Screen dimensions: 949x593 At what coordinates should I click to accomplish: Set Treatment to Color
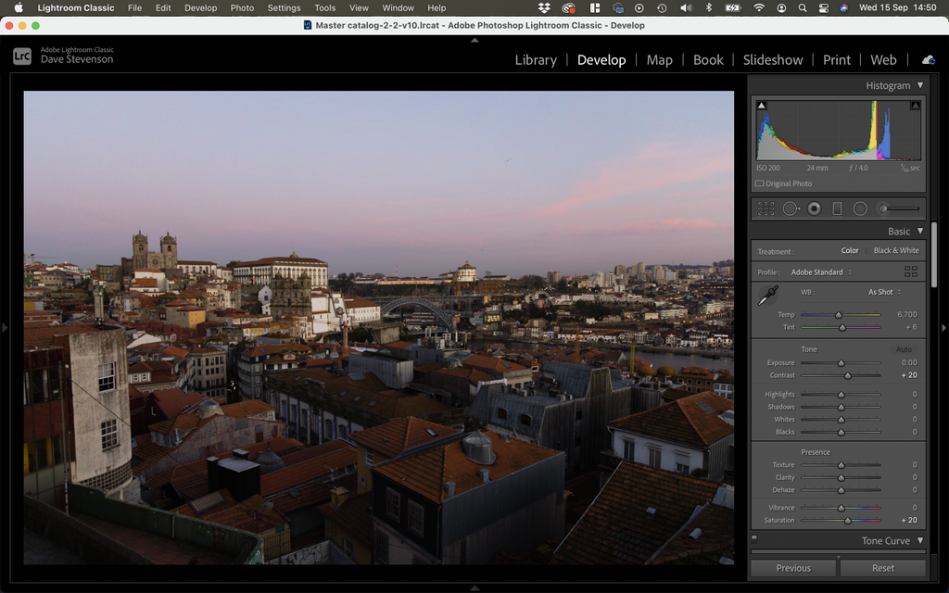850,250
